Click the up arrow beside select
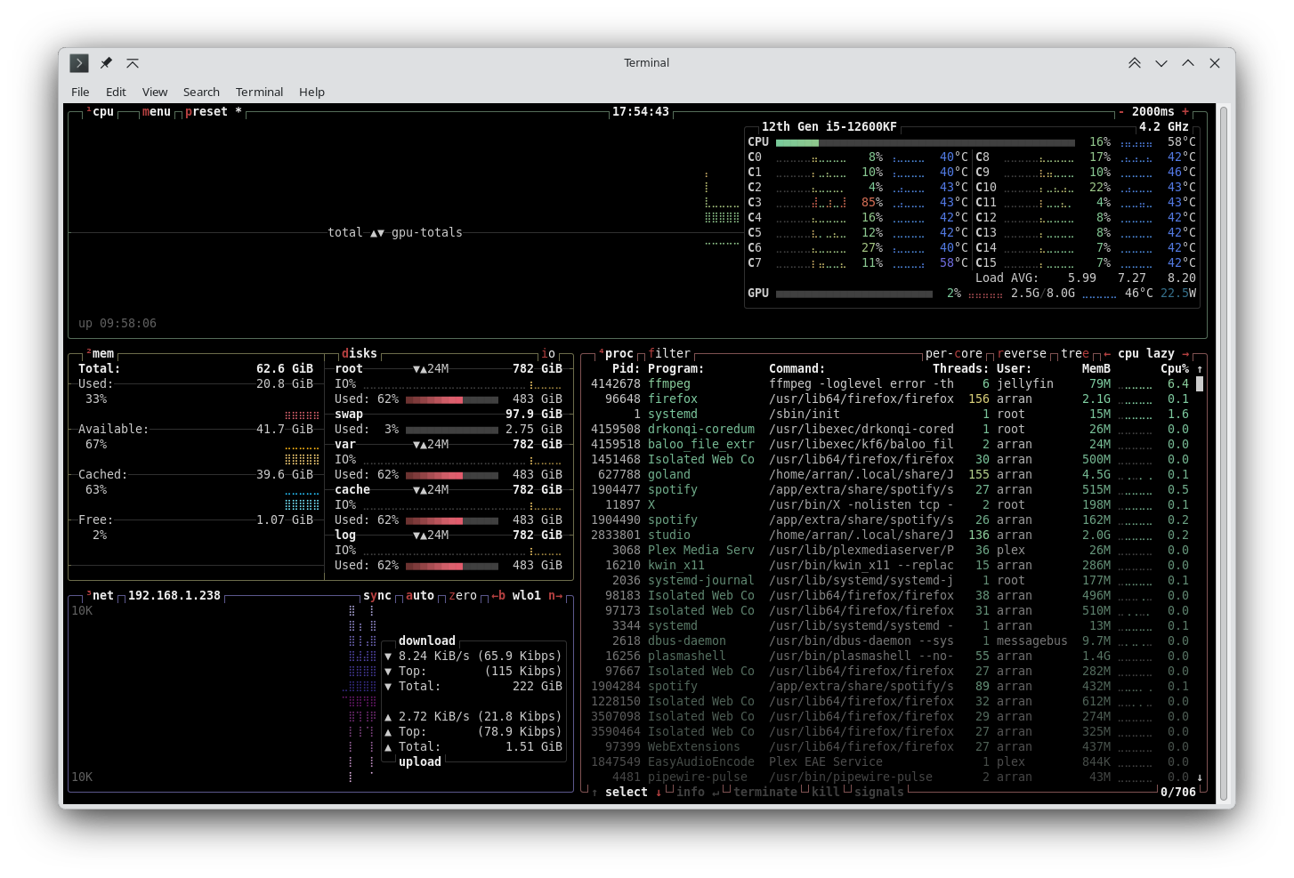The height and width of the screenshot is (878, 1294). click(x=594, y=793)
